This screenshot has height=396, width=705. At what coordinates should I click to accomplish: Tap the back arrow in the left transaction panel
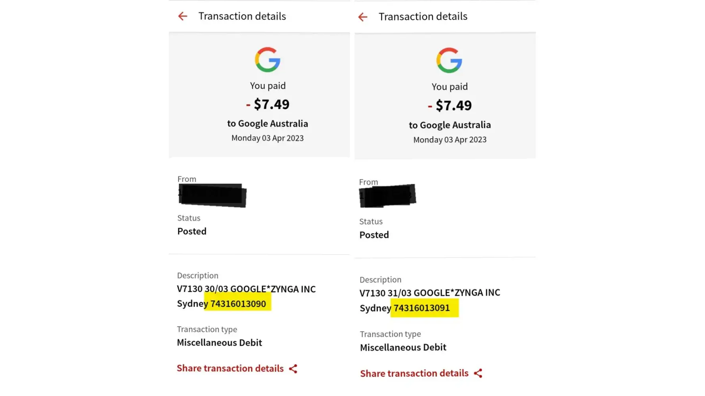[182, 16]
